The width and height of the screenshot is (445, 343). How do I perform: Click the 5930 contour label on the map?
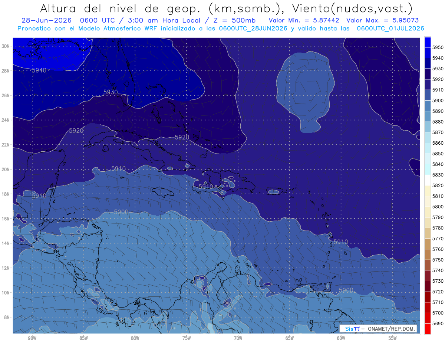[111, 92]
